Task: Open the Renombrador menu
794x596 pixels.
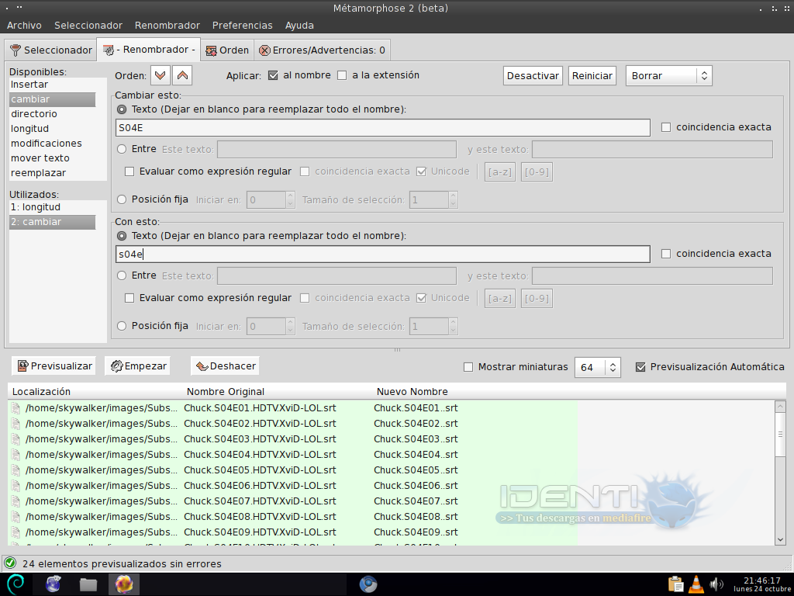Action: tap(167, 26)
